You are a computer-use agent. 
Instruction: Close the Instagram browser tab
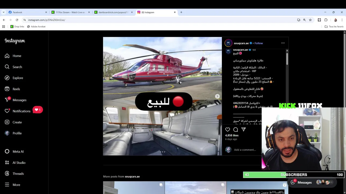point(175,12)
